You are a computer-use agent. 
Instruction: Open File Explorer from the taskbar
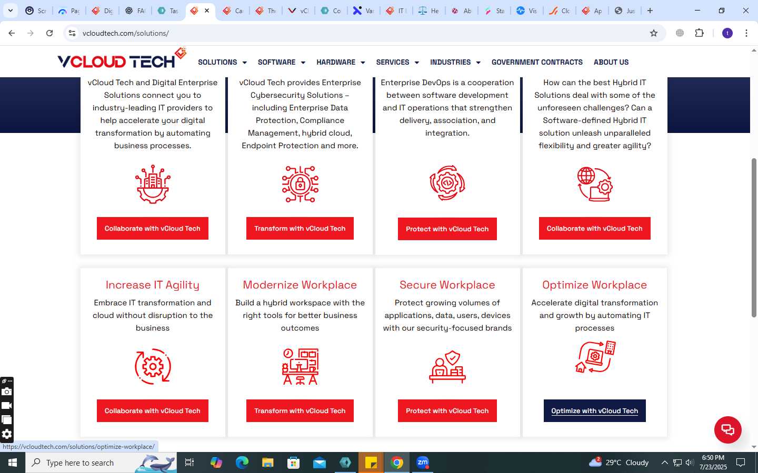268,462
